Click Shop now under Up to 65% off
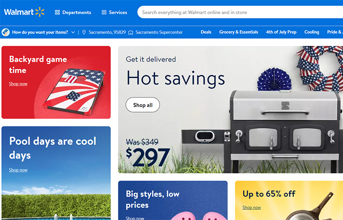The width and height of the screenshot is (343, 220). (x=252, y=207)
